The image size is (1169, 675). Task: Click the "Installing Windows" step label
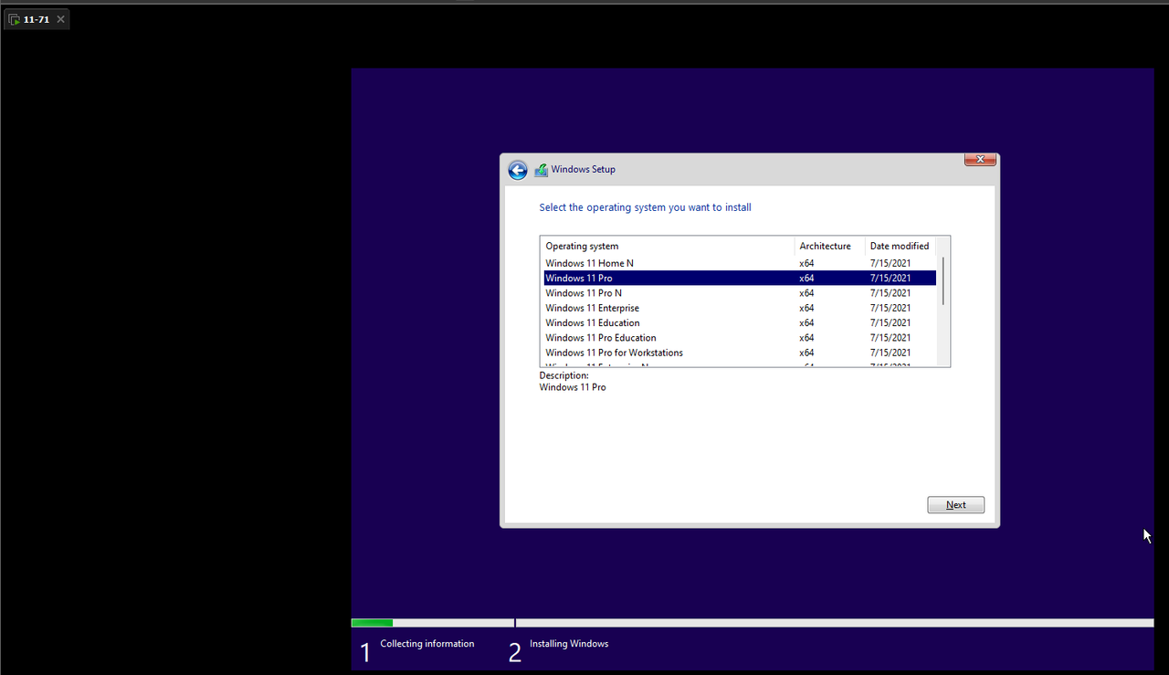[x=569, y=644]
